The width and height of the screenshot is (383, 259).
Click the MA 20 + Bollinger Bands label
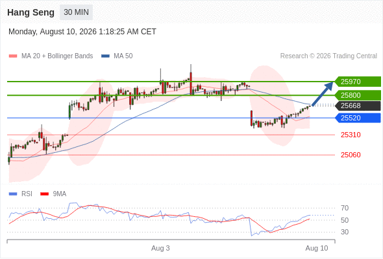coord(57,56)
